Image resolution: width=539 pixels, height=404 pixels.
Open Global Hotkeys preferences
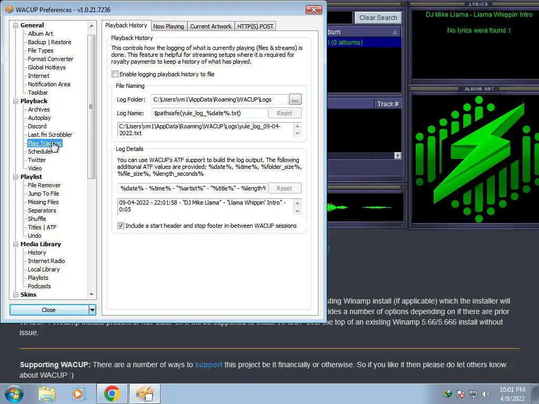click(x=47, y=67)
